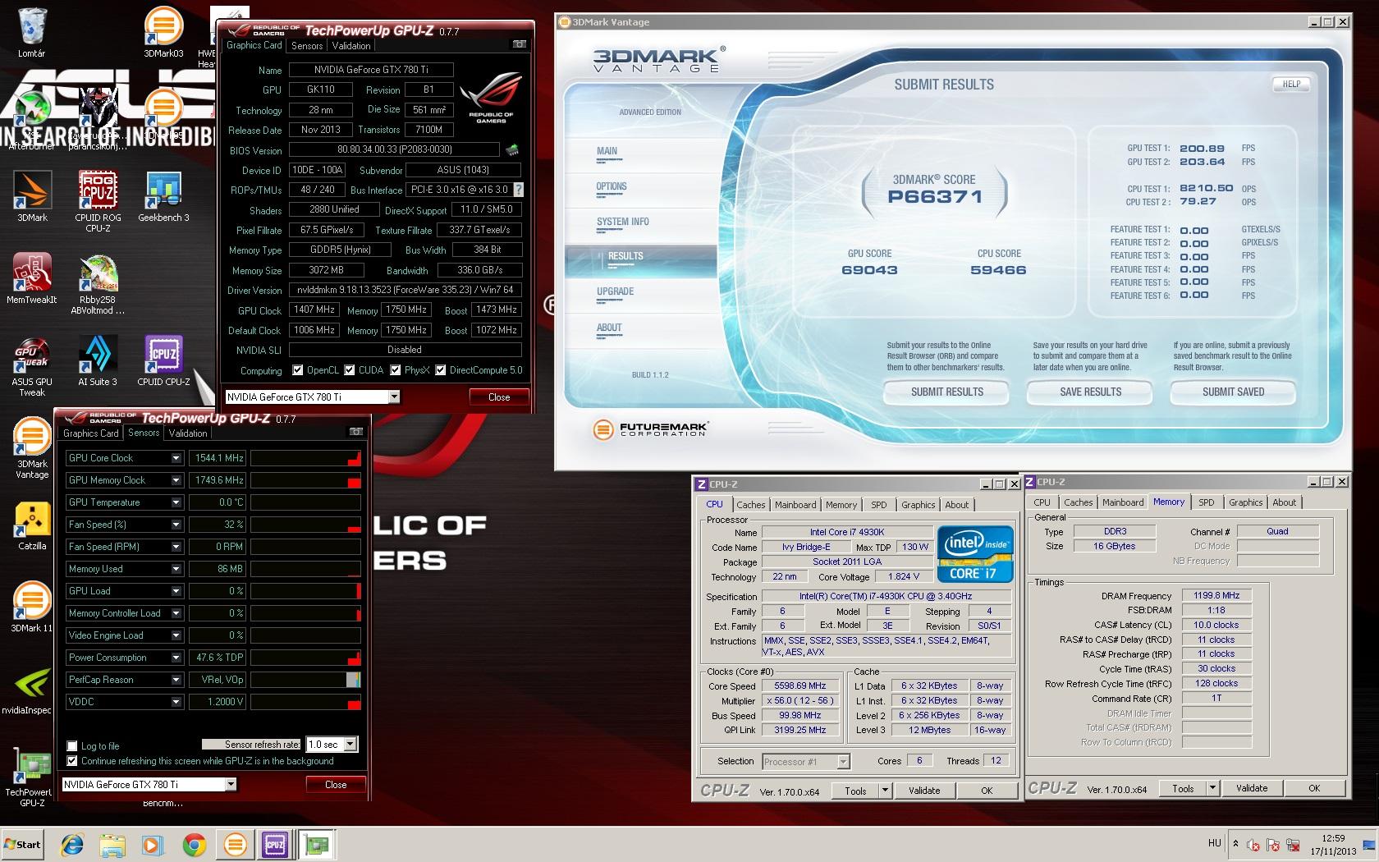Open the 3DMark Vantage desktop shortcut

coord(32,448)
